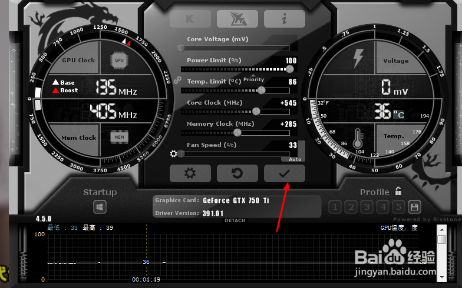Click the Core Voltage slider handle
This screenshot has height=288, width=462.
click(181, 48)
